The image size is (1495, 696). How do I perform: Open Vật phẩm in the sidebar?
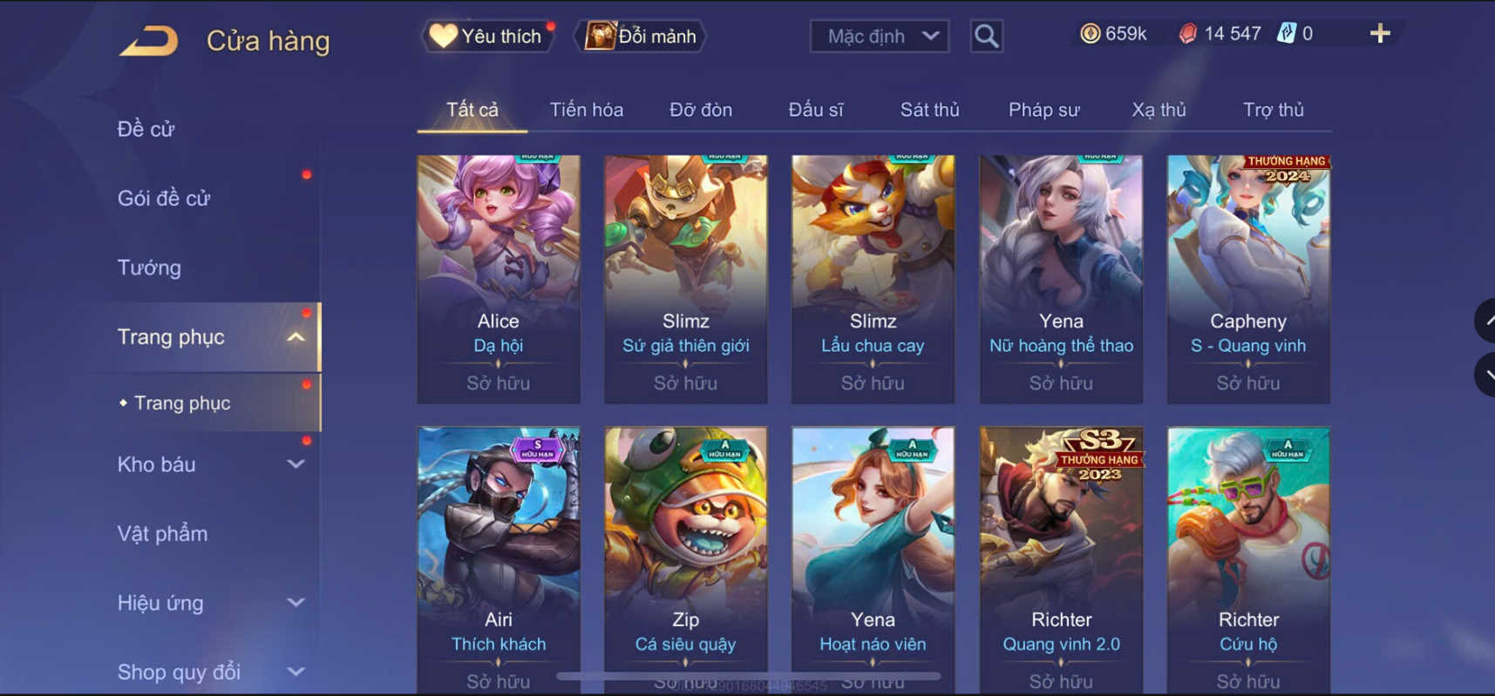coord(162,533)
